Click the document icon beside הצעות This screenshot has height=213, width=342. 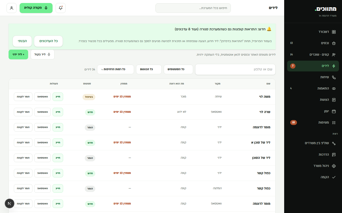[334, 100]
